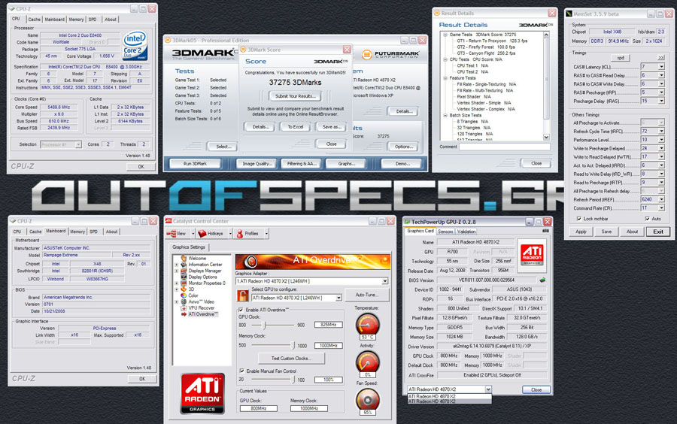Click the Fan Speed gauge in ATI Overdrive
Viewport: 677px width, 424px height.
point(367,400)
